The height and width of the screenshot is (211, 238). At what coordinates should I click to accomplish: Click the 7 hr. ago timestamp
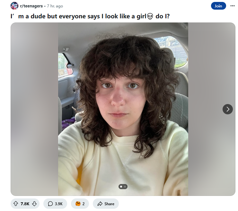55,6
